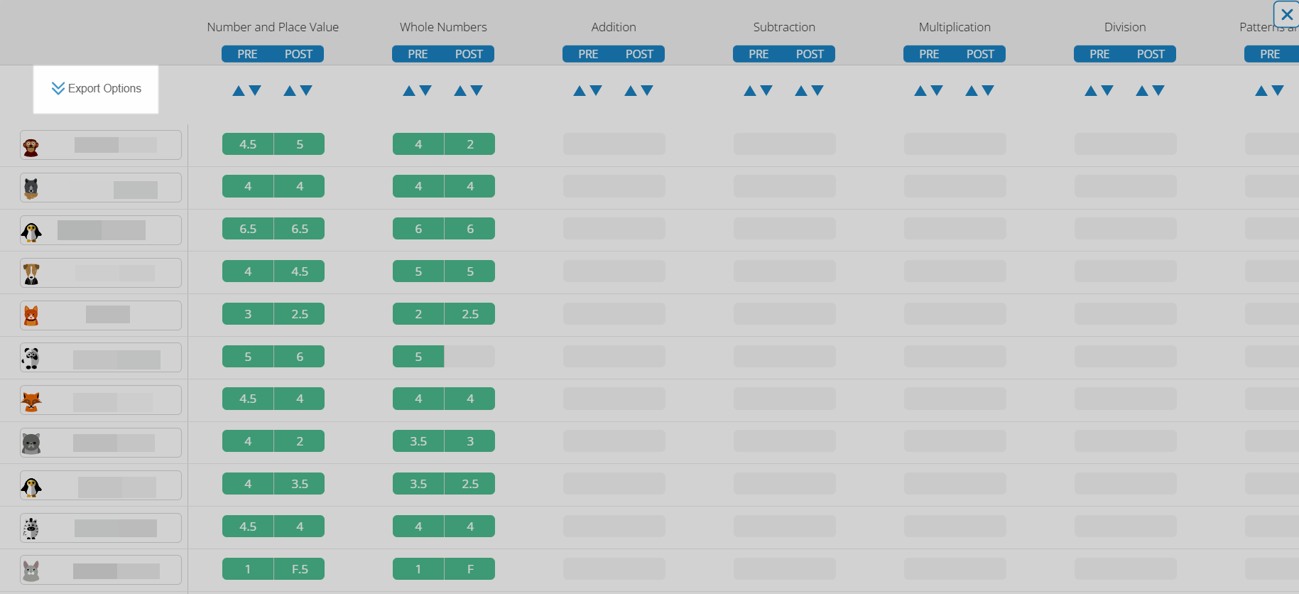Sort Addition PRE descending arrow
The image size is (1299, 594).
point(596,90)
